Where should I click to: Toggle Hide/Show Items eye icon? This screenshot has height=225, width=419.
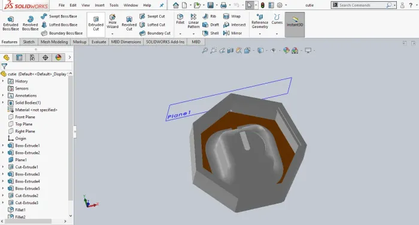coord(273,50)
